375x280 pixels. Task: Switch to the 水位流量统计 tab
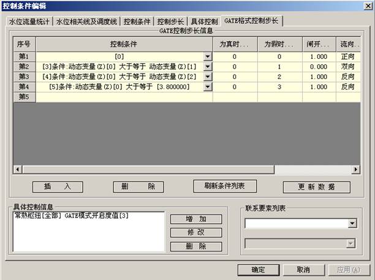[x=29, y=21]
